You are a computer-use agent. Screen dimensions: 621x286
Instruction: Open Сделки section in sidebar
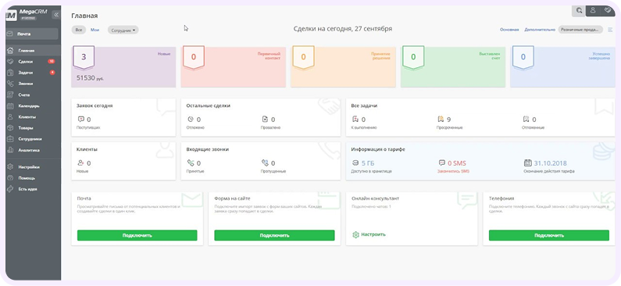pos(34,62)
